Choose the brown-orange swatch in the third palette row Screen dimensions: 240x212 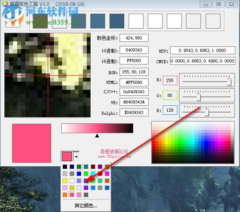click(107, 181)
